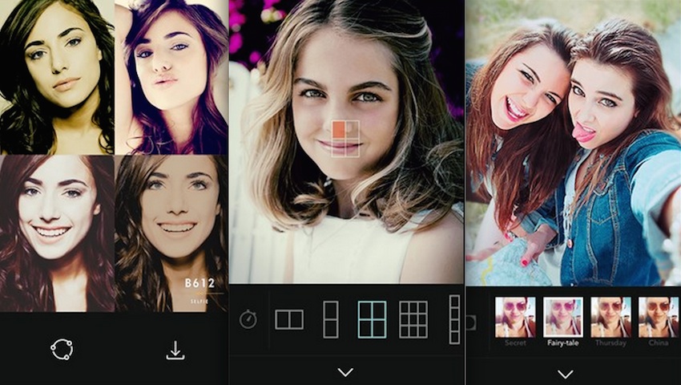Tap the Fairy-tale filter label

pos(563,342)
